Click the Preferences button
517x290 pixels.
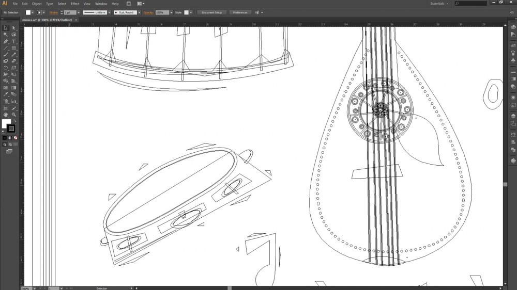pos(239,12)
